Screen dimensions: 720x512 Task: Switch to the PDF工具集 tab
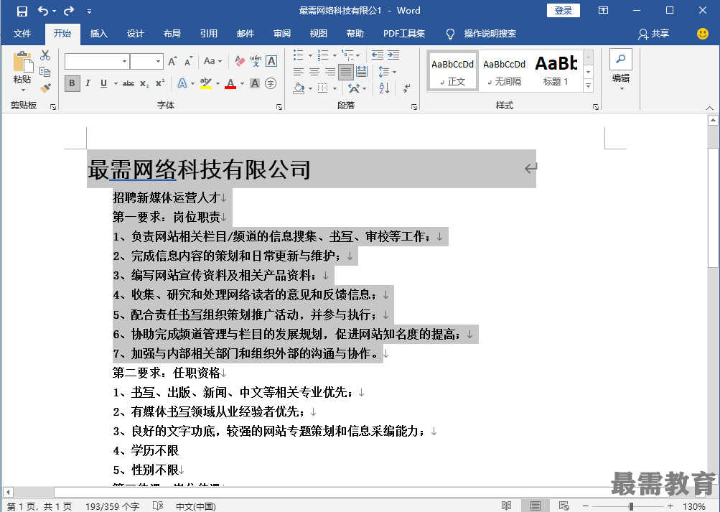(x=404, y=34)
